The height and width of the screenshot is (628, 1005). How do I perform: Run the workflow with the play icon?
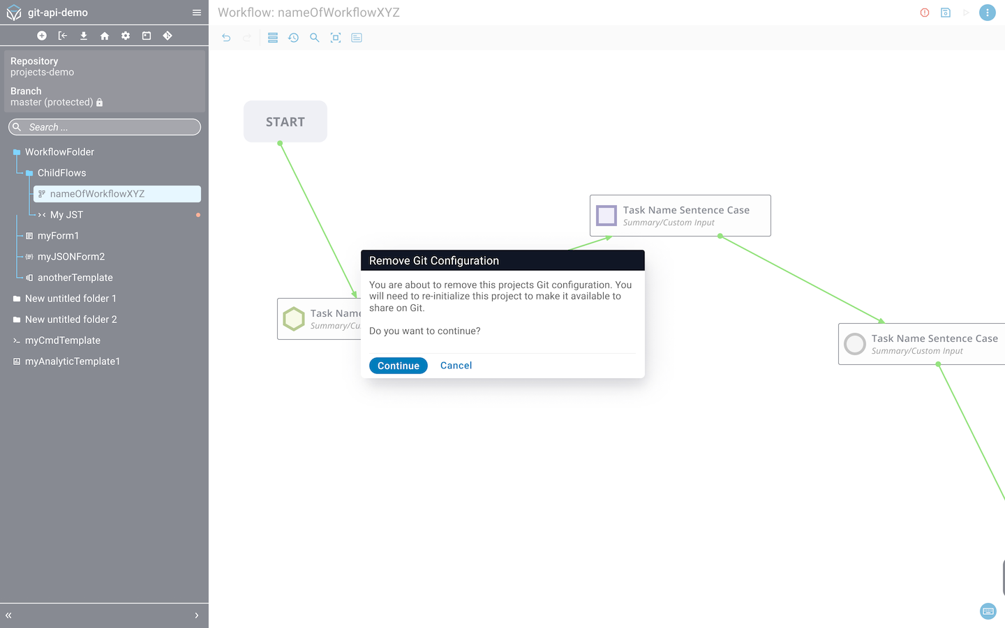[967, 13]
